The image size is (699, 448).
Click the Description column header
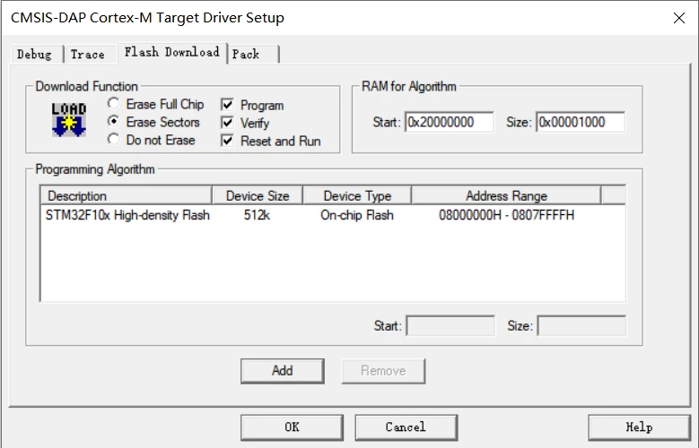point(127,196)
